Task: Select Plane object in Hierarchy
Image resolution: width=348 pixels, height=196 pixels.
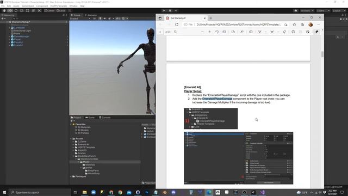Action: pyautogui.click(x=17, y=34)
